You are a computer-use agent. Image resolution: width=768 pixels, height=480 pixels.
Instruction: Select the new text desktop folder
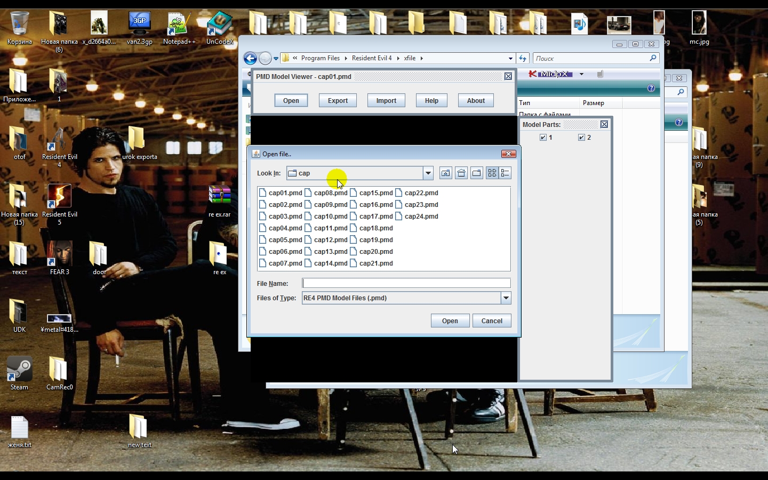140,431
